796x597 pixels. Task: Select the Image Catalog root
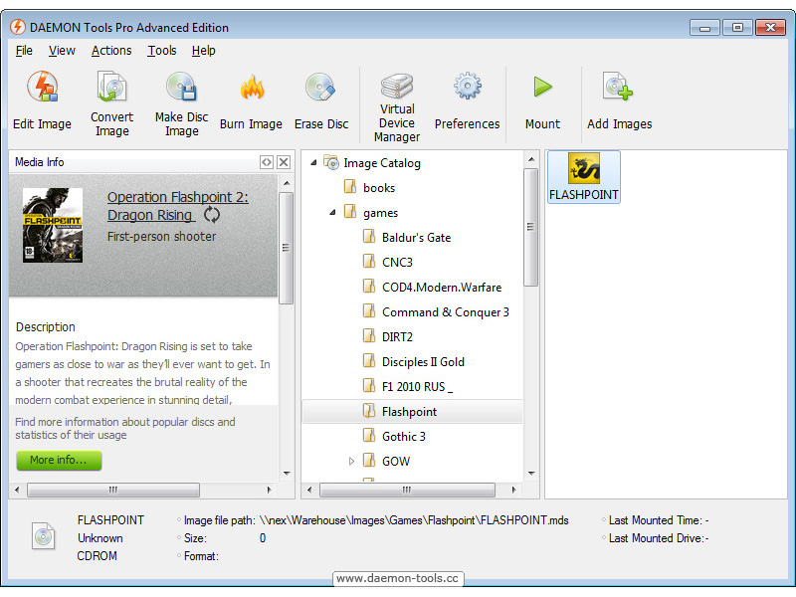click(382, 163)
